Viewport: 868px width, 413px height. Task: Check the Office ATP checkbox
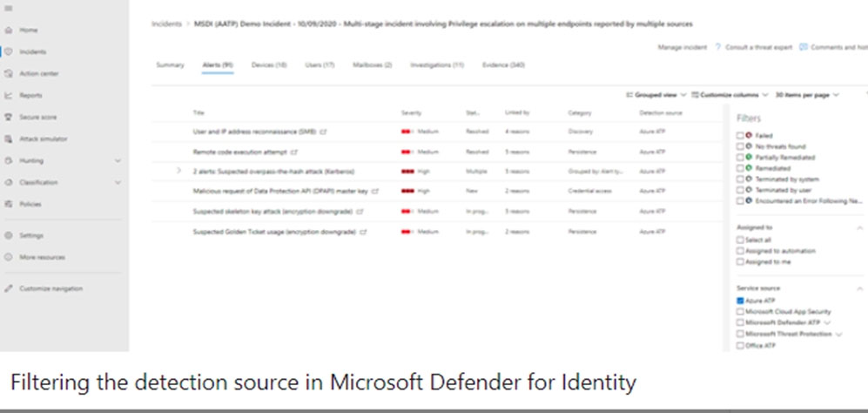(x=740, y=345)
